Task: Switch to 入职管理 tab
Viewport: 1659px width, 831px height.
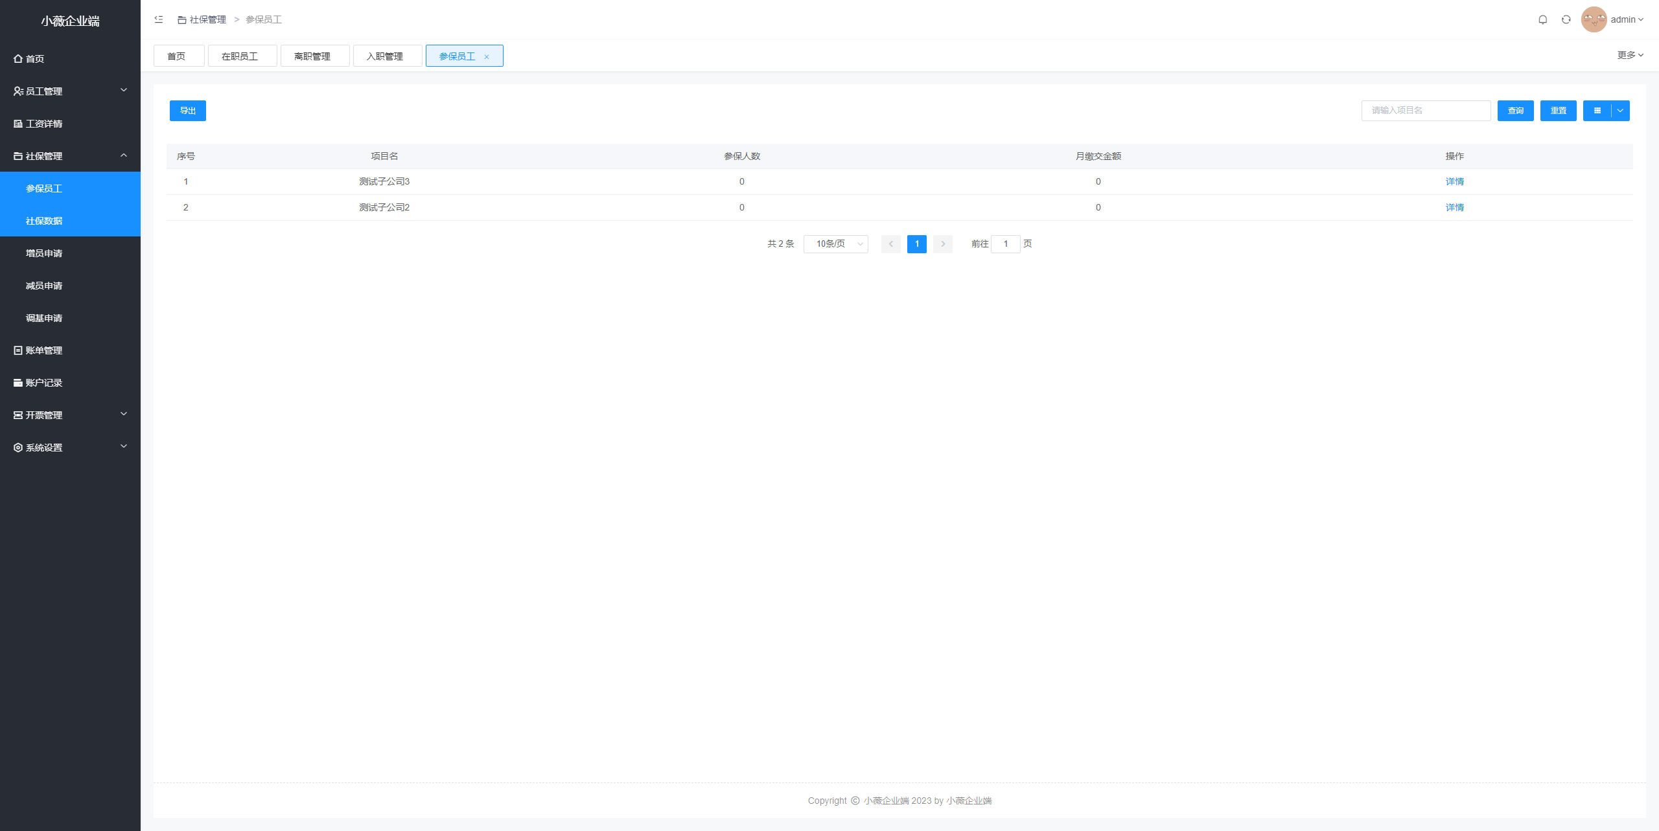Action: [384, 56]
